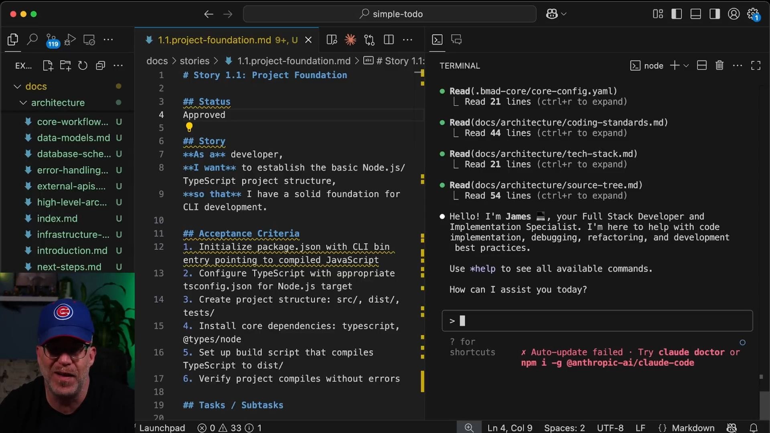Open Run and Debug view
Image resolution: width=770 pixels, height=433 pixels.
70,40
